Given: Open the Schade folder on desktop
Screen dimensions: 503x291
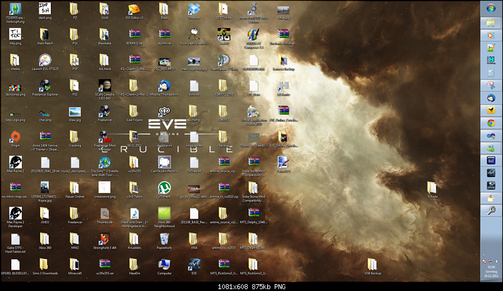Looking at the screenshot, I should pyautogui.click(x=432, y=190).
